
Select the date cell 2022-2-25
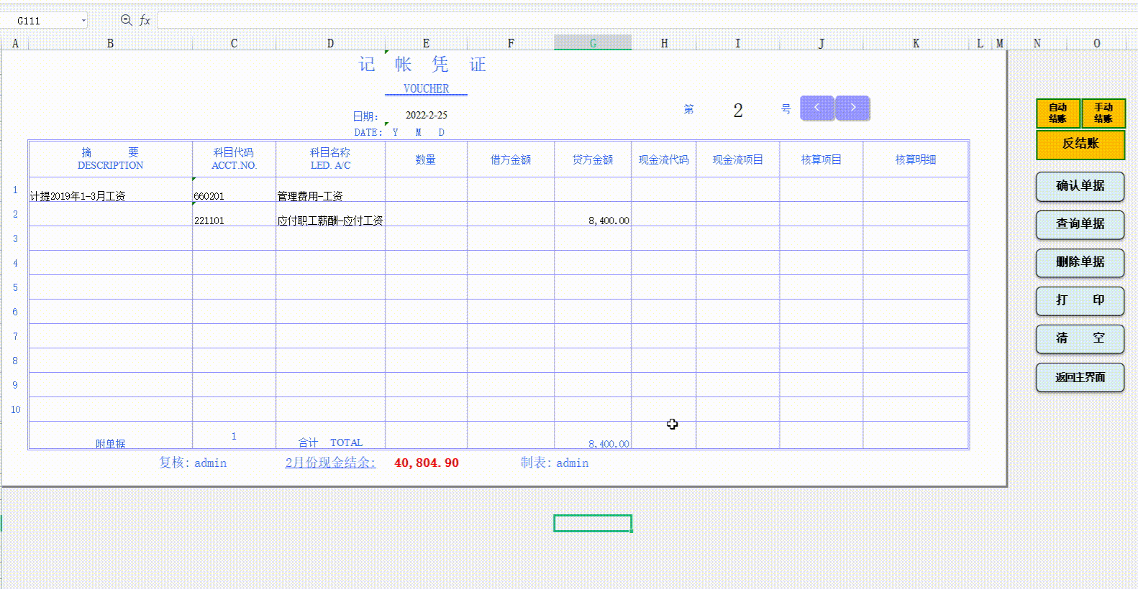click(x=426, y=115)
